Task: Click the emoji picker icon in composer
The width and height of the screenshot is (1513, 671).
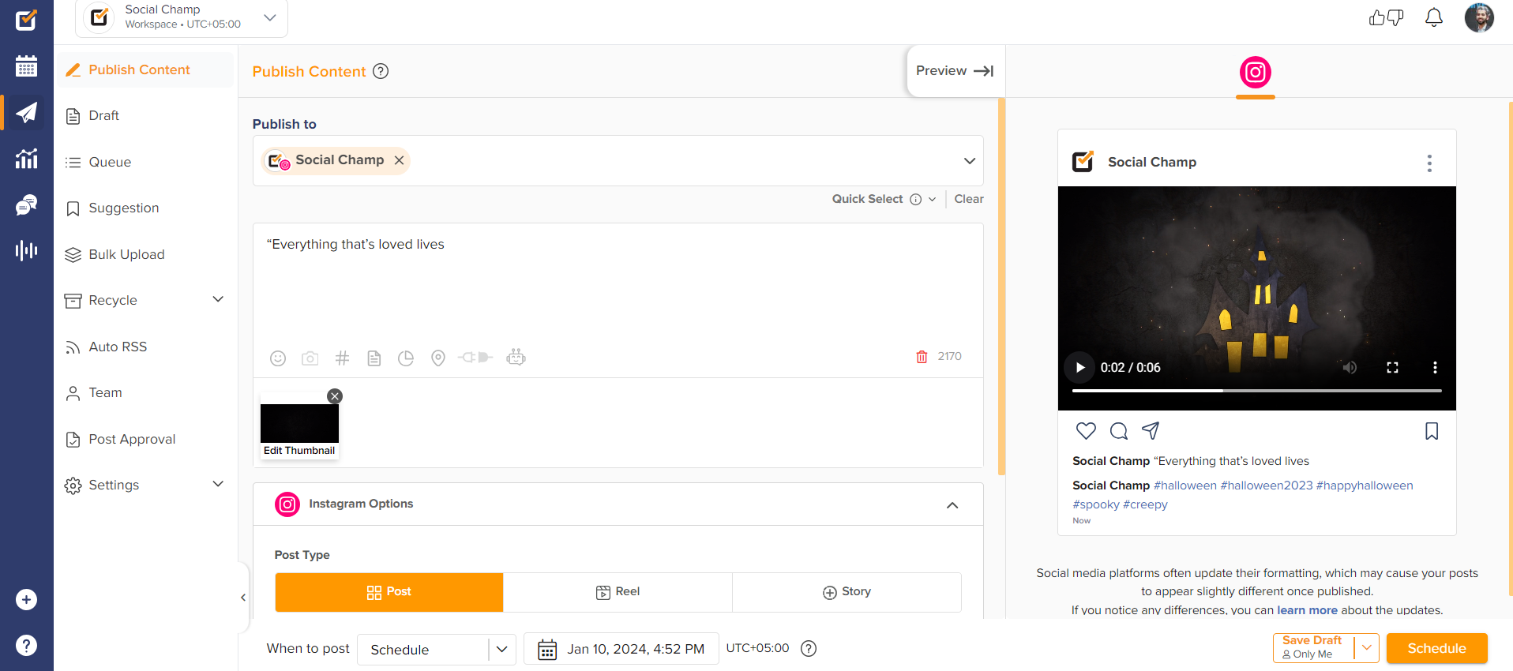Action: point(278,358)
